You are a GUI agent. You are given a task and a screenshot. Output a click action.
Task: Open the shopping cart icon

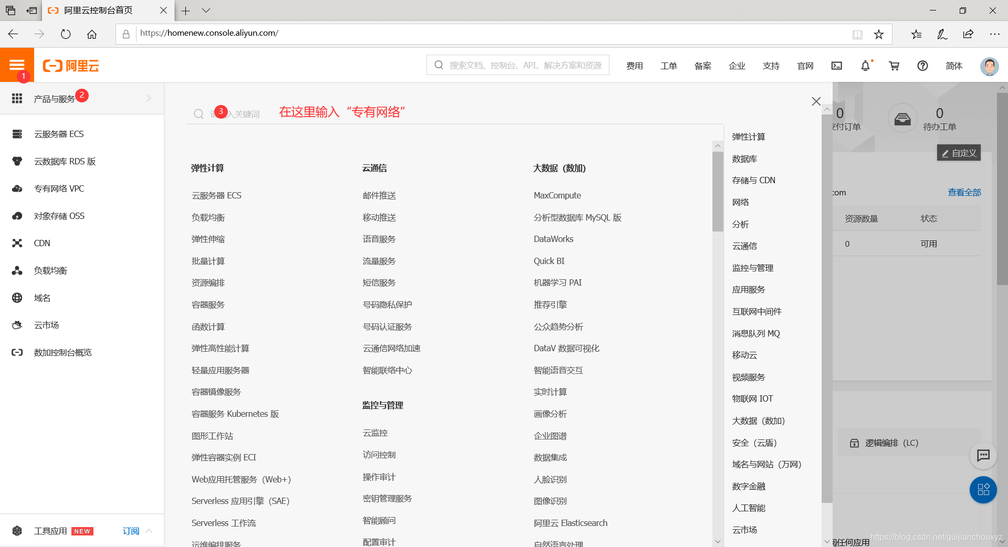point(894,66)
